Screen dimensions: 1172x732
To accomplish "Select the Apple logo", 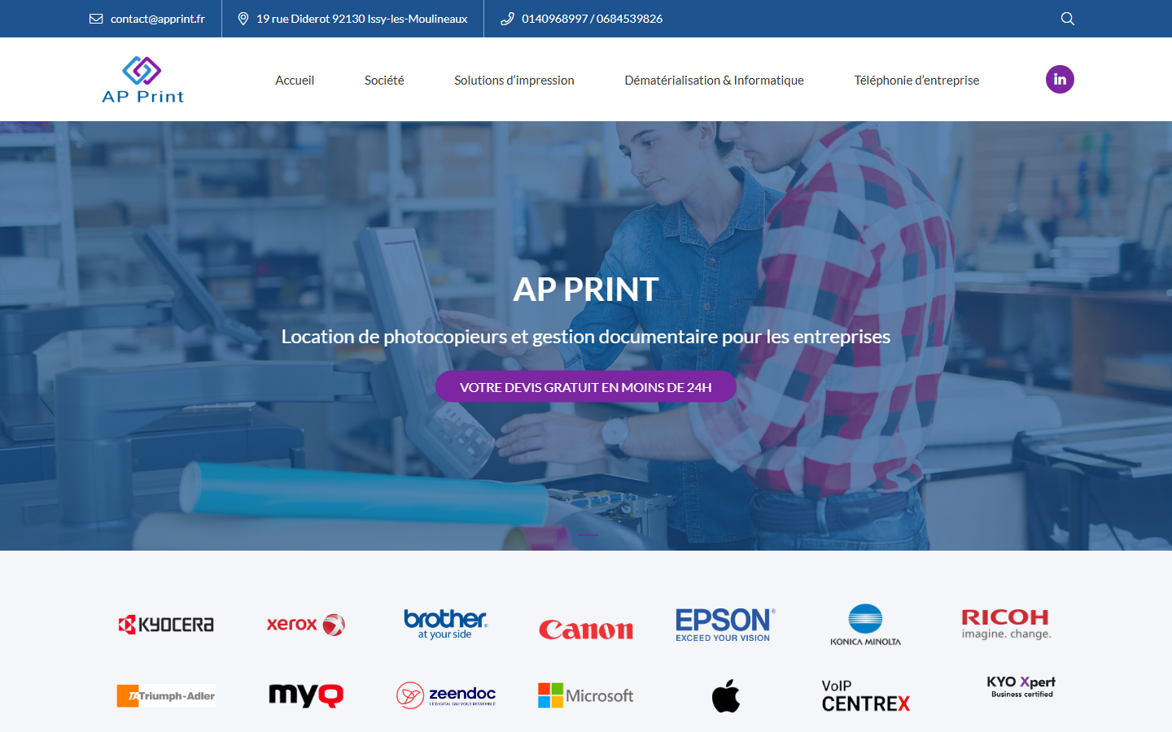I will pyautogui.click(x=726, y=695).
